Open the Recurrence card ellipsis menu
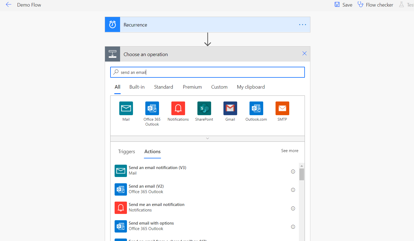This screenshot has height=241, width=414. coord(302,24)
